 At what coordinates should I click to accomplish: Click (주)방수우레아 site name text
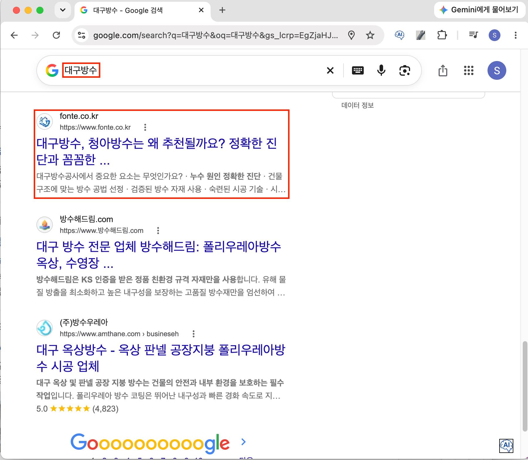[84, 323]
